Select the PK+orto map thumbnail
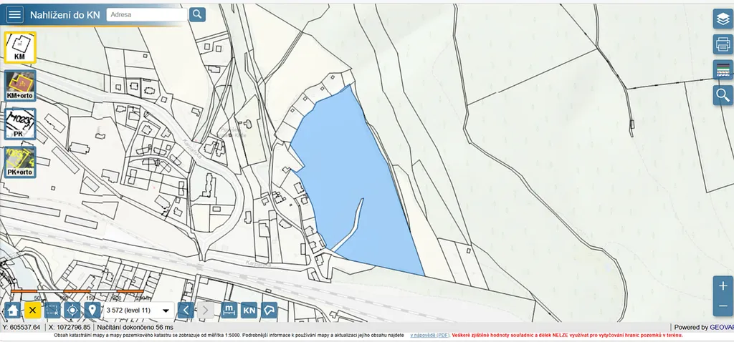This screenshot has width=734, height=342. click(x=20, y=162)
